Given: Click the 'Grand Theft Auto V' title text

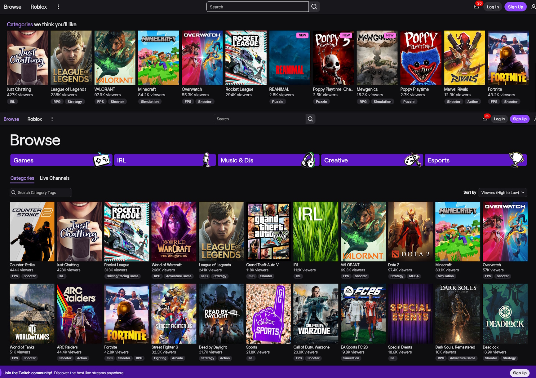Looking at the screenshot, I should tap(262, 265).
